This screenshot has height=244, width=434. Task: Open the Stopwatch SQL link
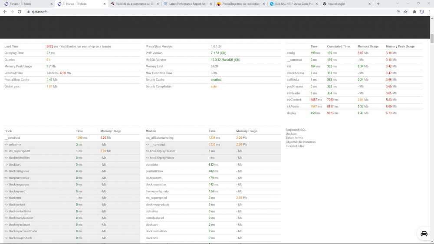pos(296,130)
